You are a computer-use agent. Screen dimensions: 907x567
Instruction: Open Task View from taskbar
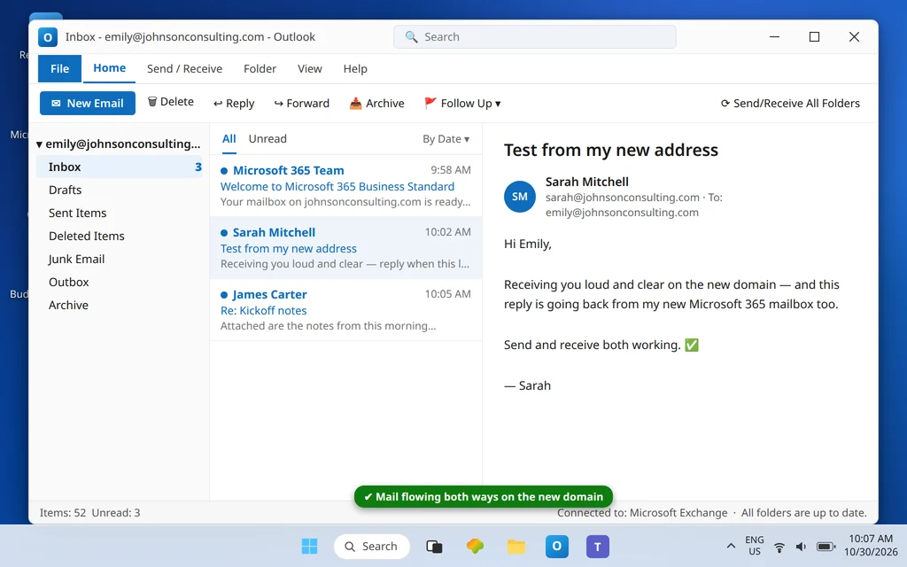tap(434, 546)
